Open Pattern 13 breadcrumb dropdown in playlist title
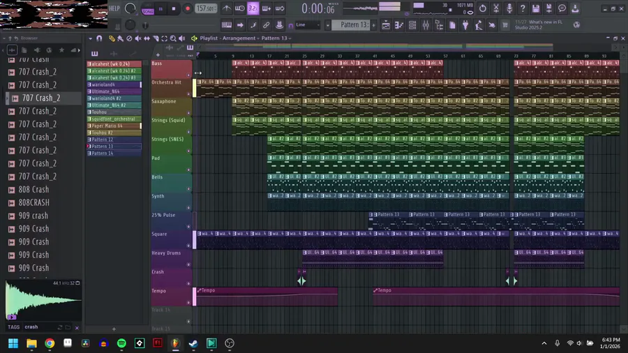628x353 pixels. pyautogui.click(x=276, y=38)
